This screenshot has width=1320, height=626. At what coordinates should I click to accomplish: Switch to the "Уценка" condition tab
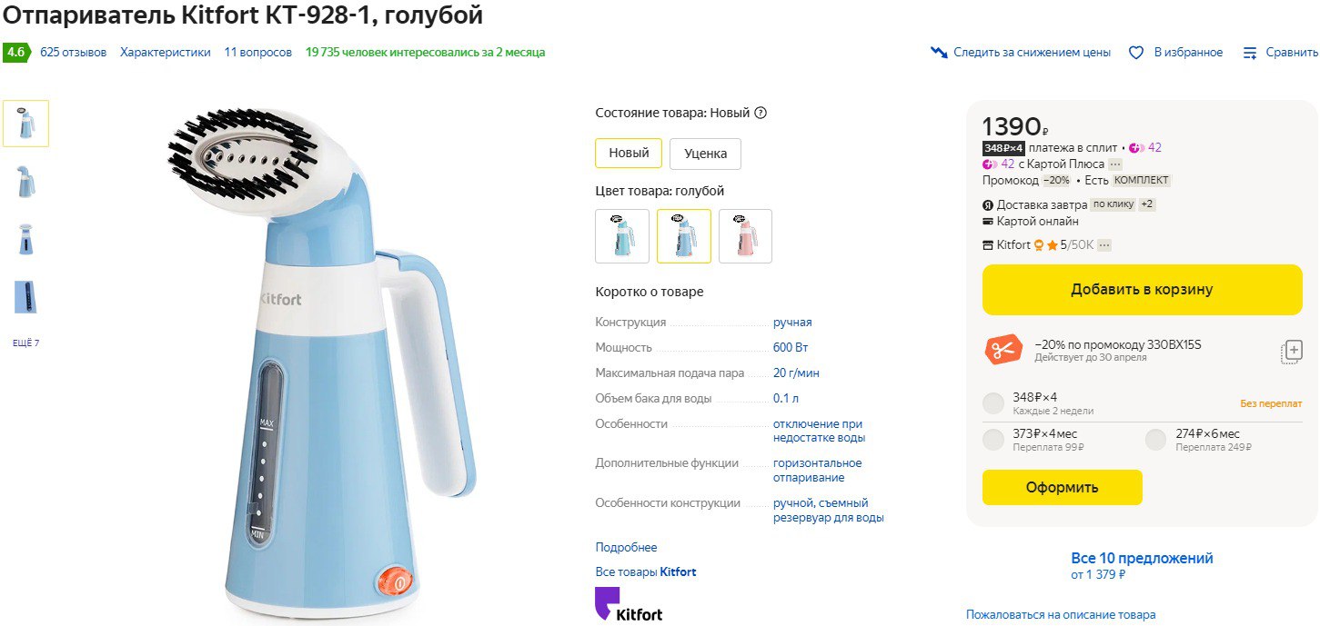coord(705,154)
